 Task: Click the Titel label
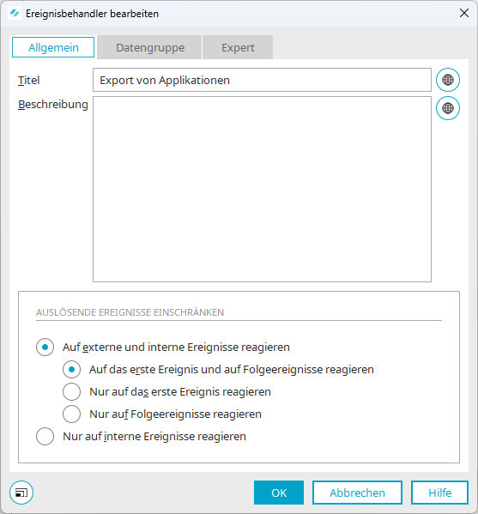coord(29,81)
